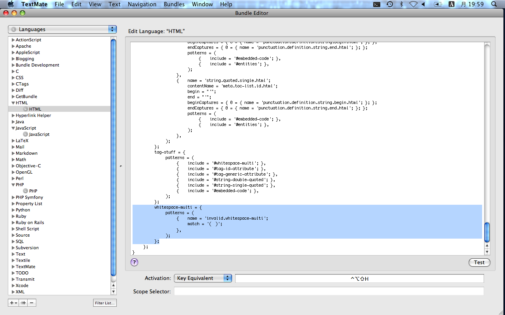Screen dimensions: 505x315
Task: Open Spotlight search magnifier icon
Action: pos(494,4)
